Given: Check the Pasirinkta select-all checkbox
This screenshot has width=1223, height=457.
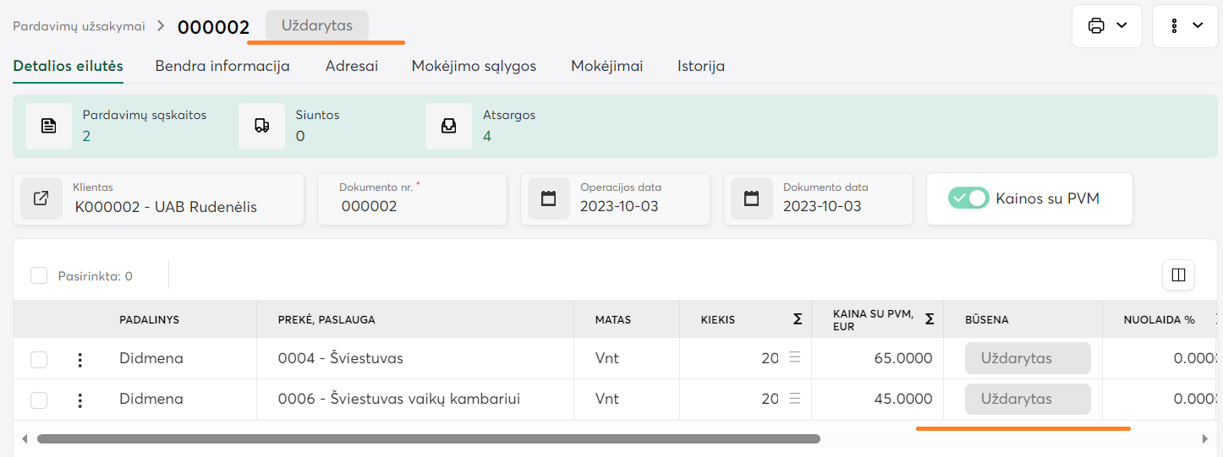Looking at the screenshot, I should (39, 275).
